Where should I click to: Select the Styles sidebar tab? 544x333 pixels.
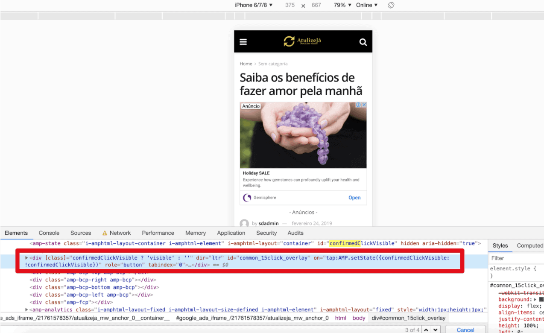500,245
